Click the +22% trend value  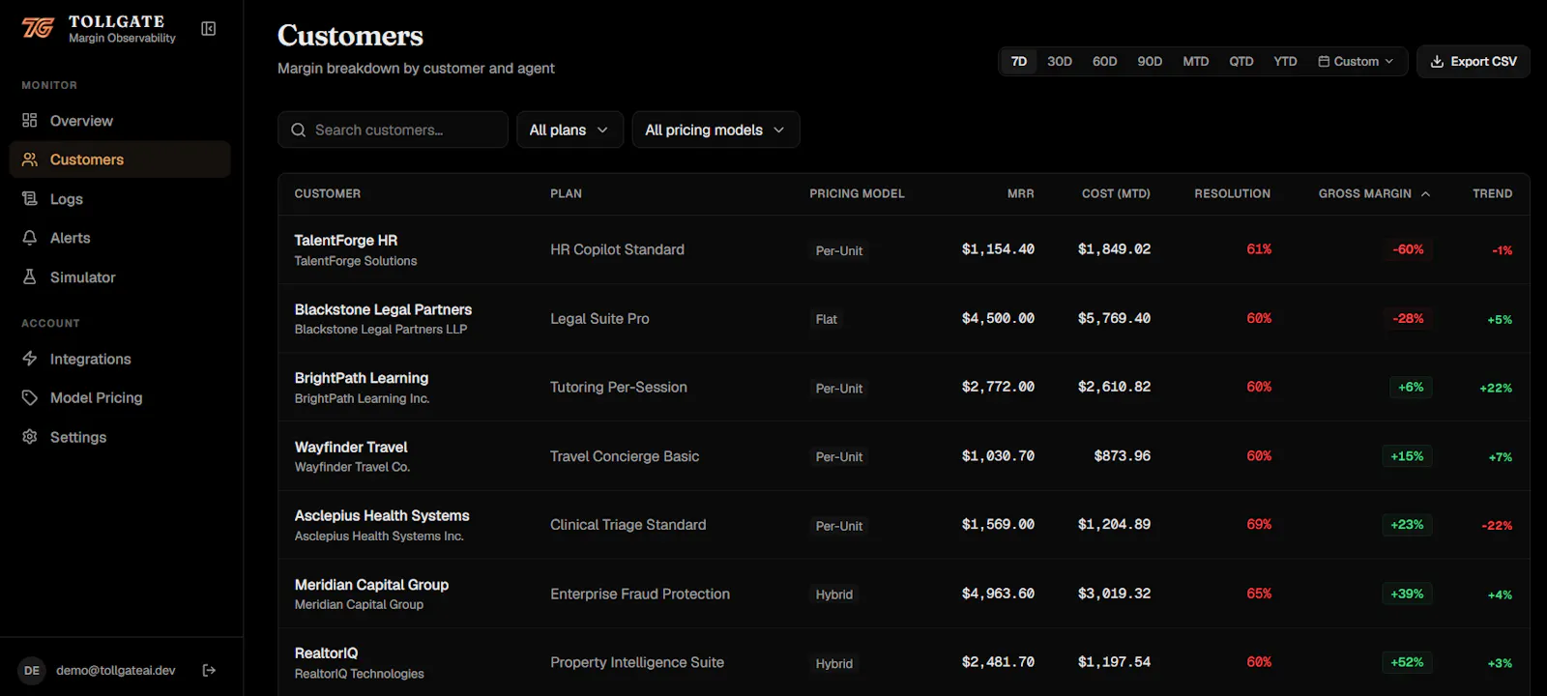[x=1496, y=388]
